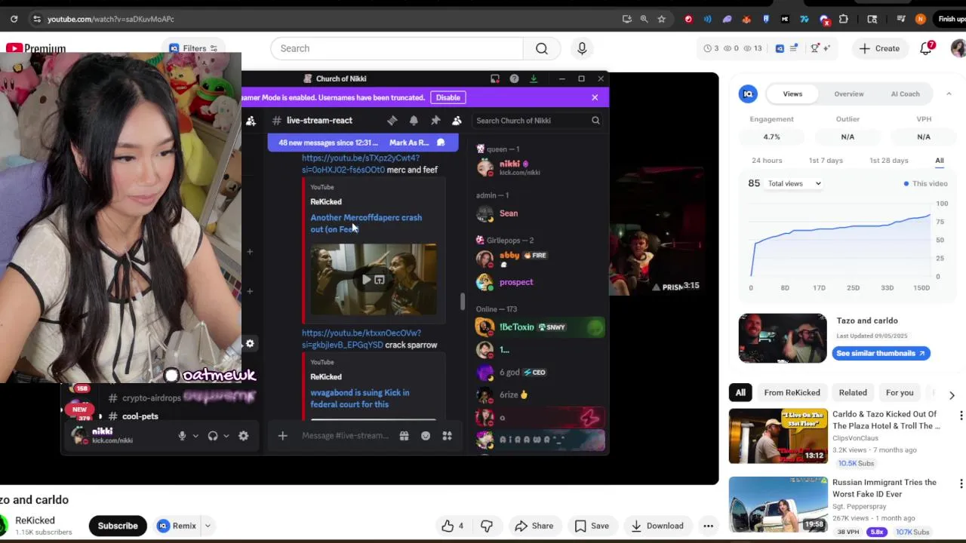Select 24 hours time range
Viewport: 966px width, 543px height.
(767, 161)
